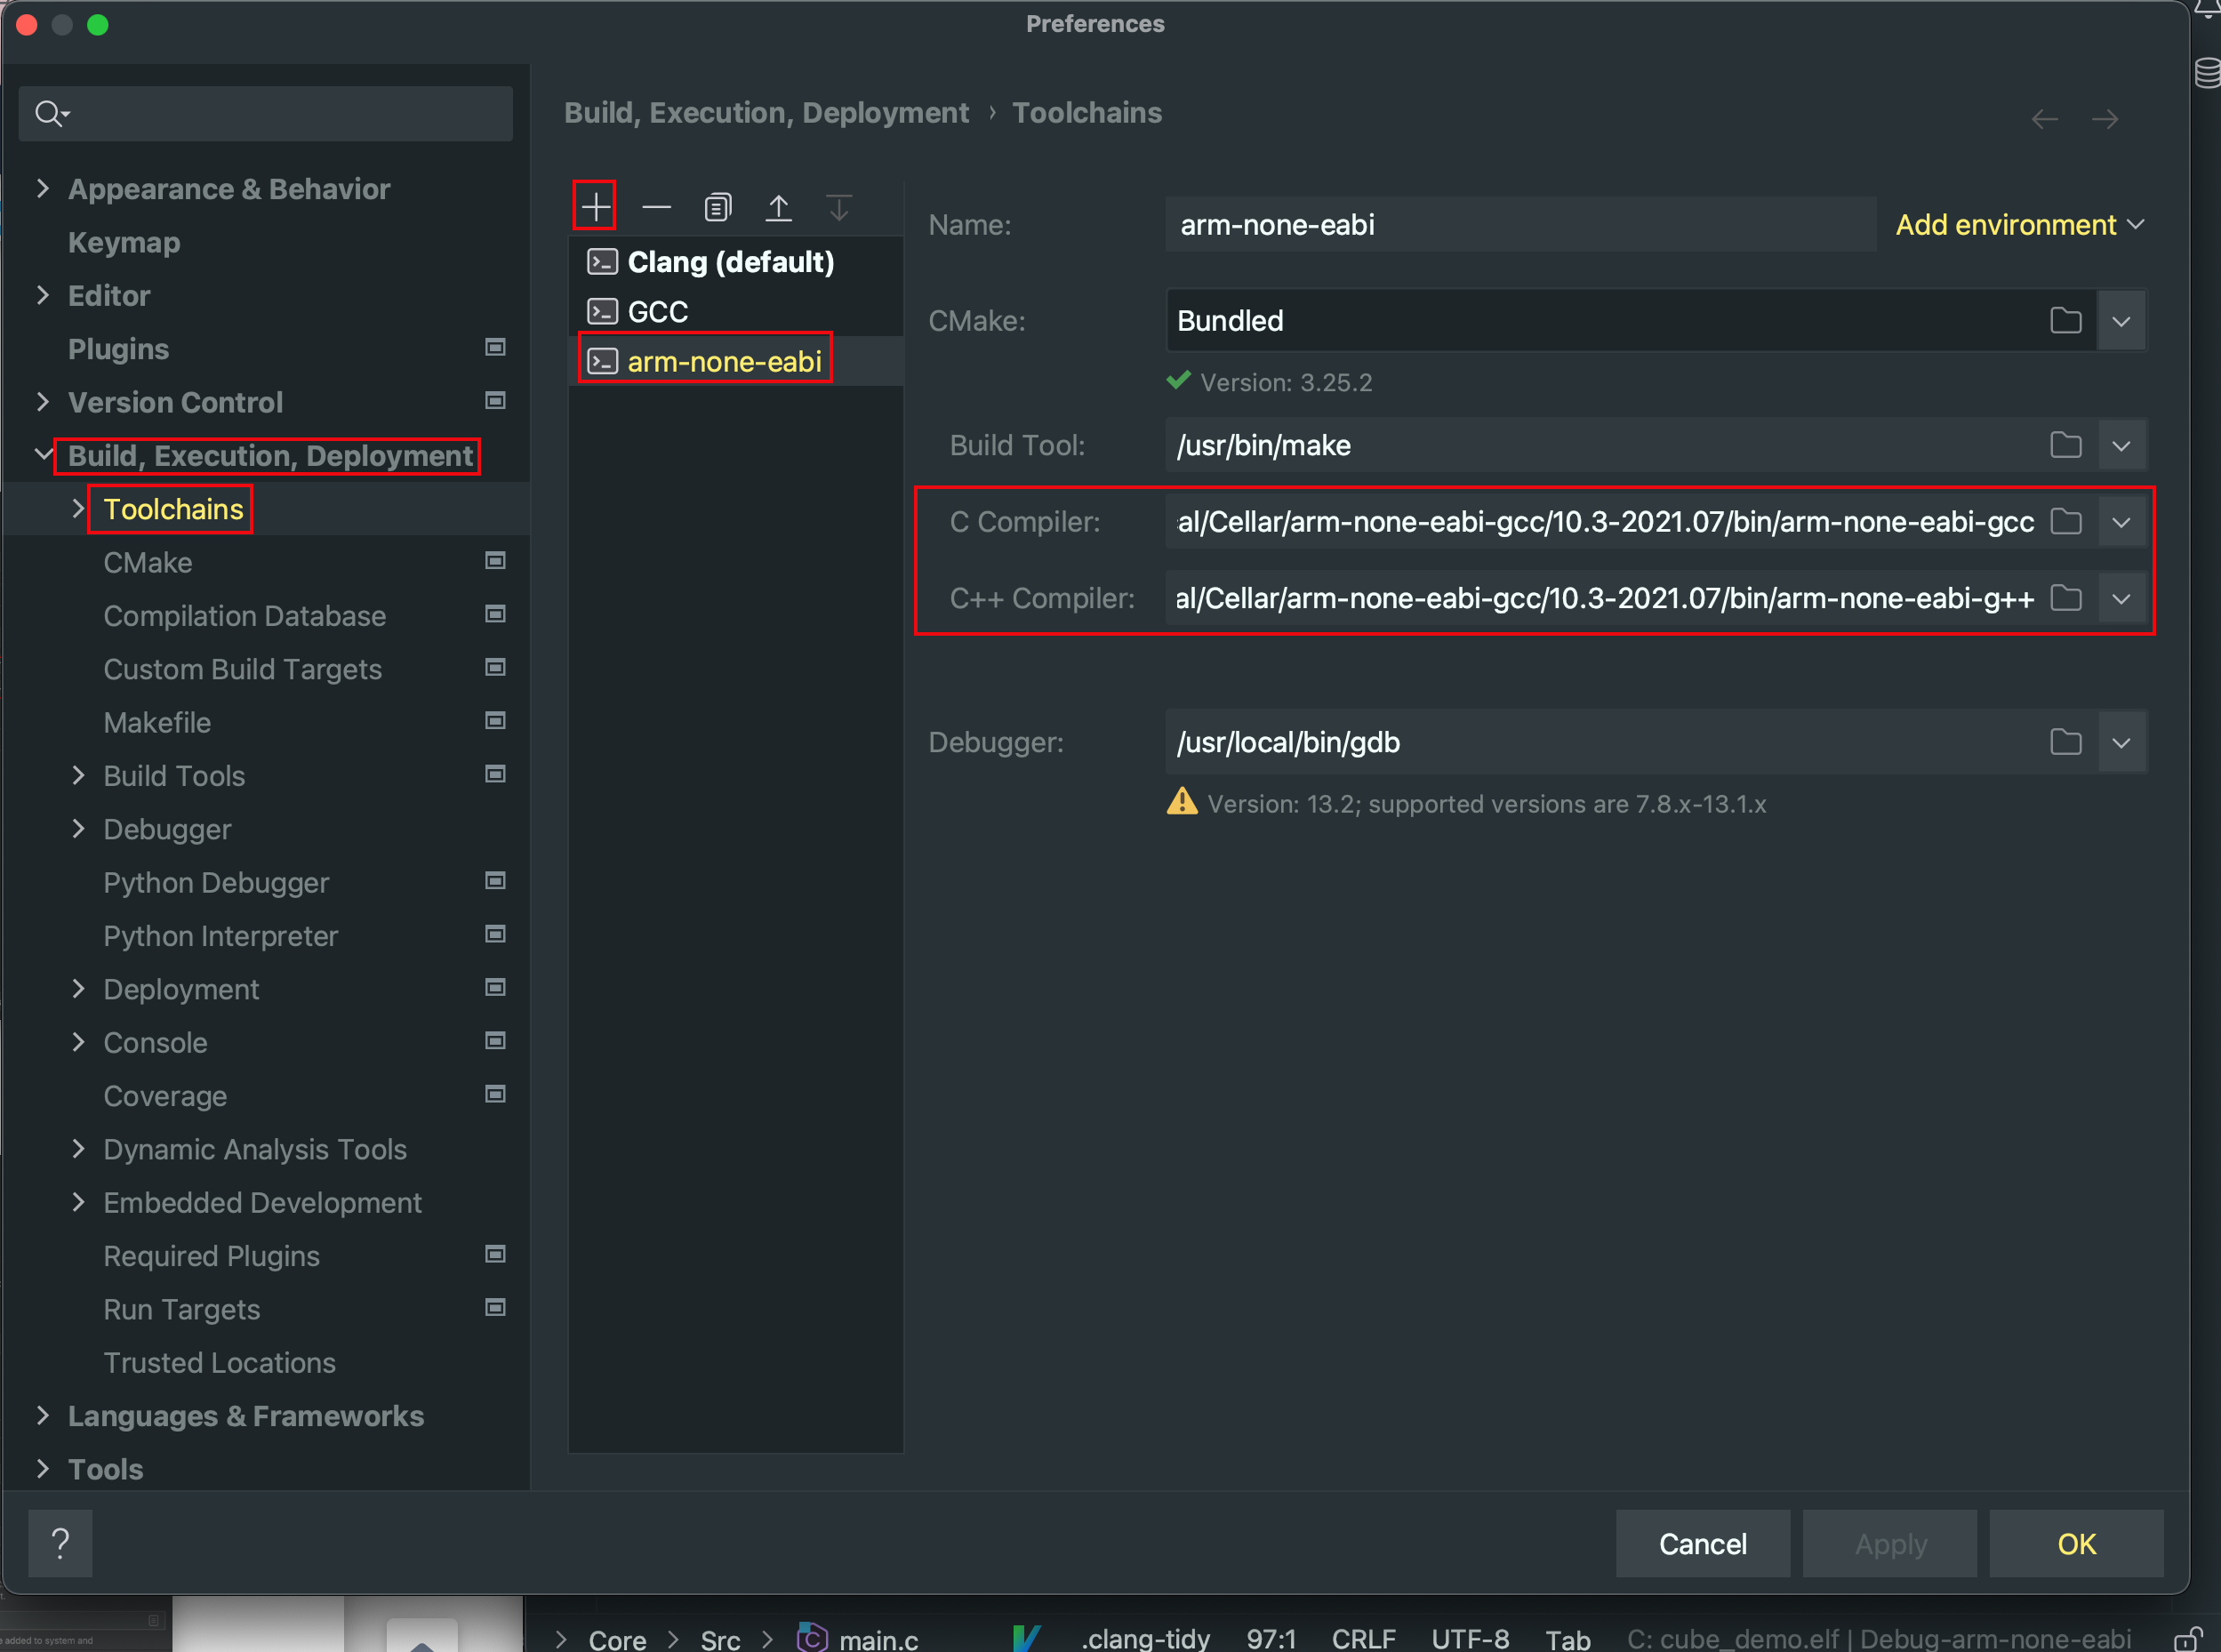The image size is (2221, 1652).
Task: Browse for Debugger path folder icon
Action: click(x=2065, y=742)
